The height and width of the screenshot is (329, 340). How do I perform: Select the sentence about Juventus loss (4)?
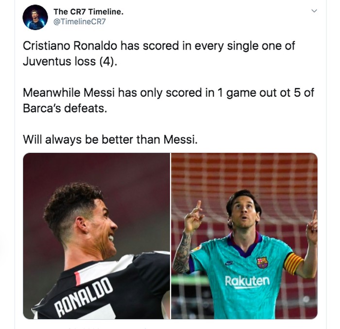159,54
